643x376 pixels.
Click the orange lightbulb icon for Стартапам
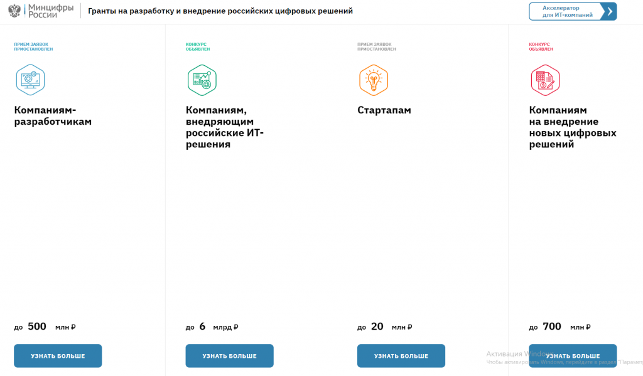click(374, 80)
